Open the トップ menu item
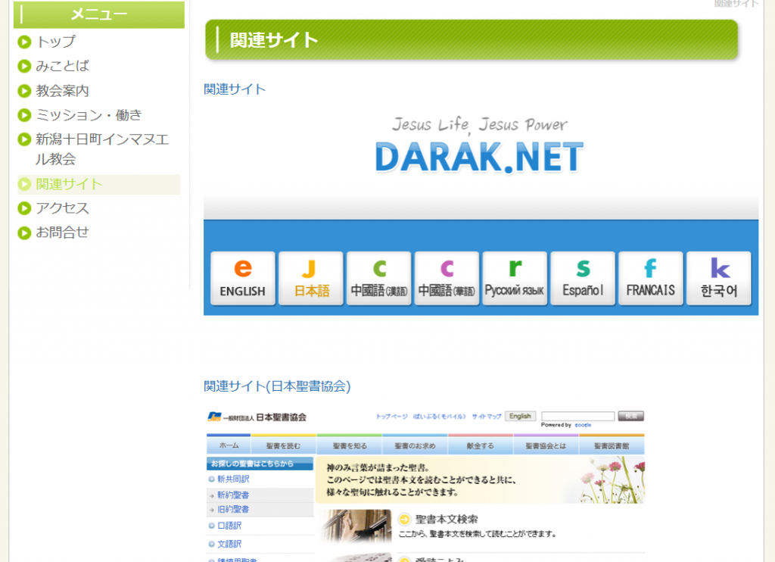Screen dimensions: 775x562 click(55, 42)
